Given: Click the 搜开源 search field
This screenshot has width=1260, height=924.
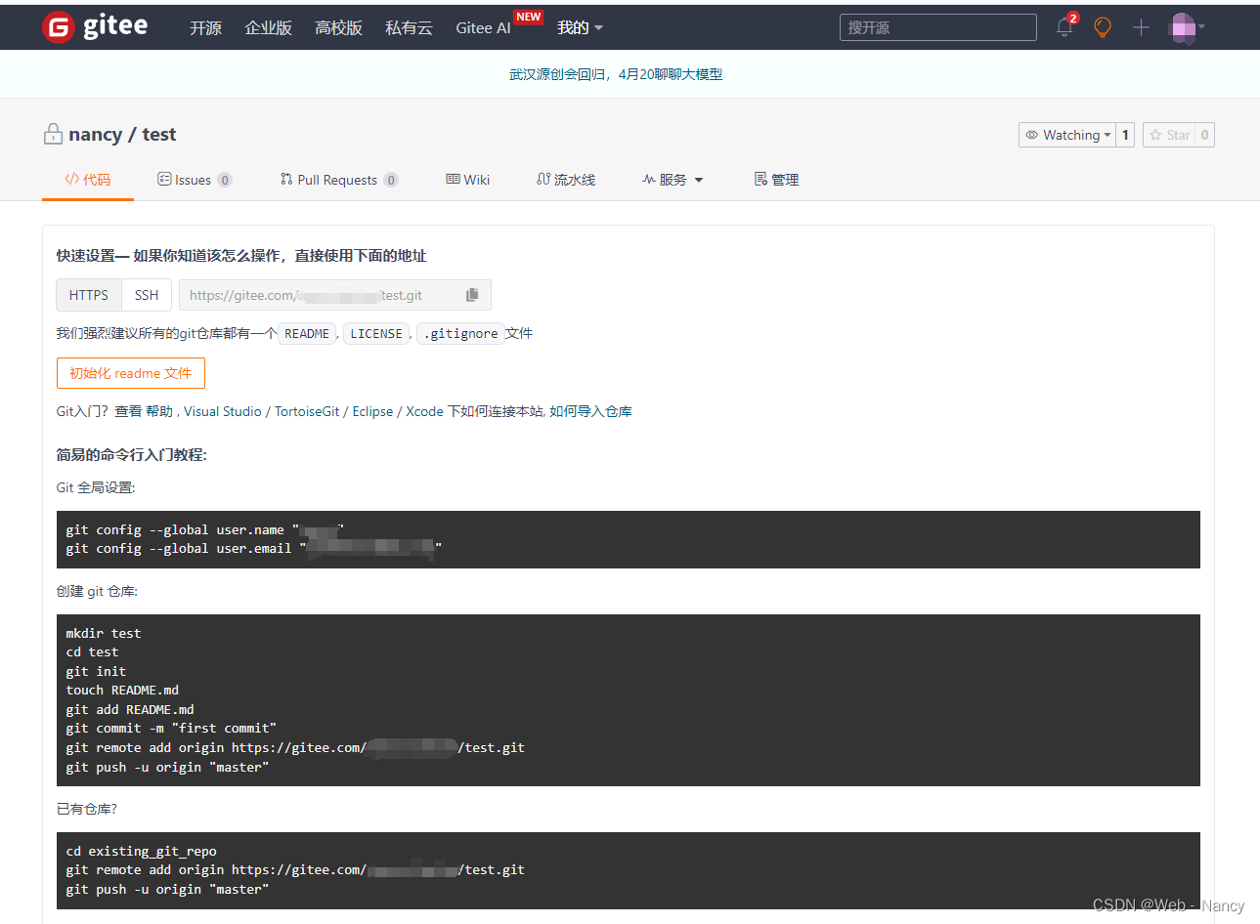Looking at the screenshot, I should tap(937, 27).
